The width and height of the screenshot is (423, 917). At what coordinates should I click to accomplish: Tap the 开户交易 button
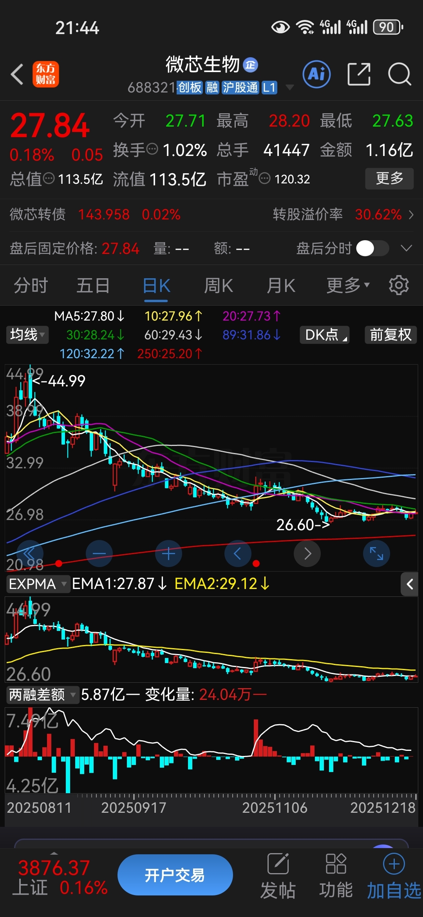pos(175,875)
